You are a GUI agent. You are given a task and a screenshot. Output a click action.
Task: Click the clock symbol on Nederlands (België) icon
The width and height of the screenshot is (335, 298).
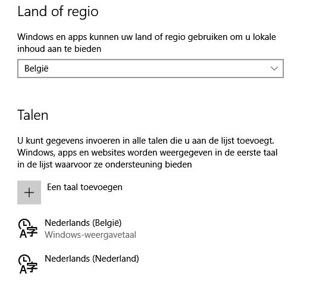tap(24, 223)
